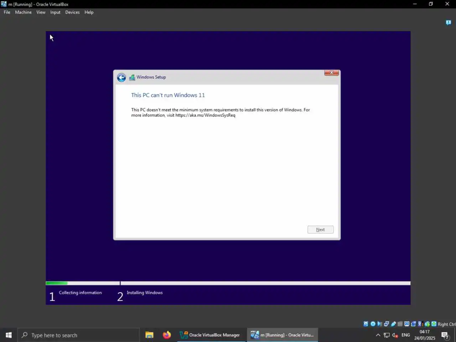
Task: Click the mouse integration status icon
Action: [427, 324]
